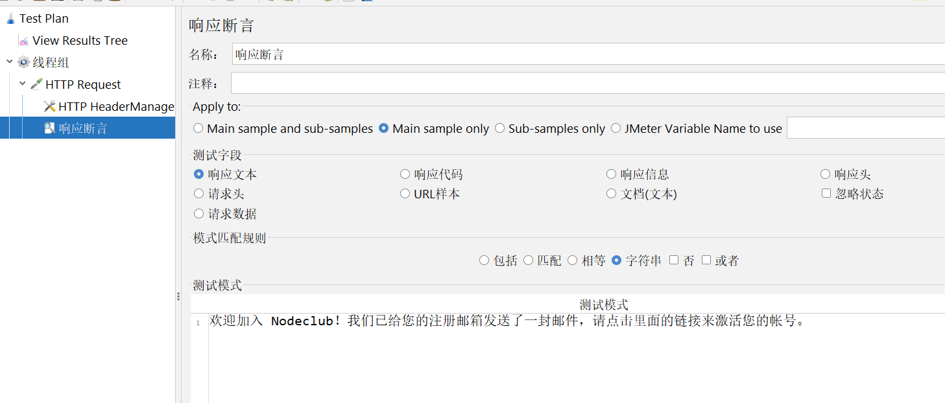The width and height of the screenshot is (945, 403).
Task: Collapse the HTTP Request tree node
Action: point(23,84)
